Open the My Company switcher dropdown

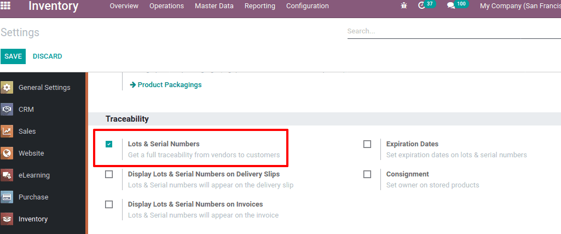520,6
